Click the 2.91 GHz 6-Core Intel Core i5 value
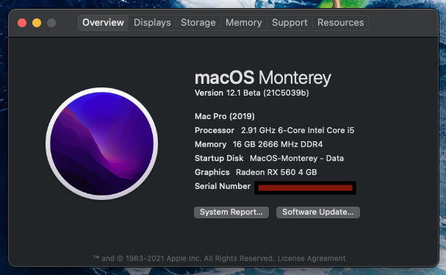 click(x=298, y=130)
